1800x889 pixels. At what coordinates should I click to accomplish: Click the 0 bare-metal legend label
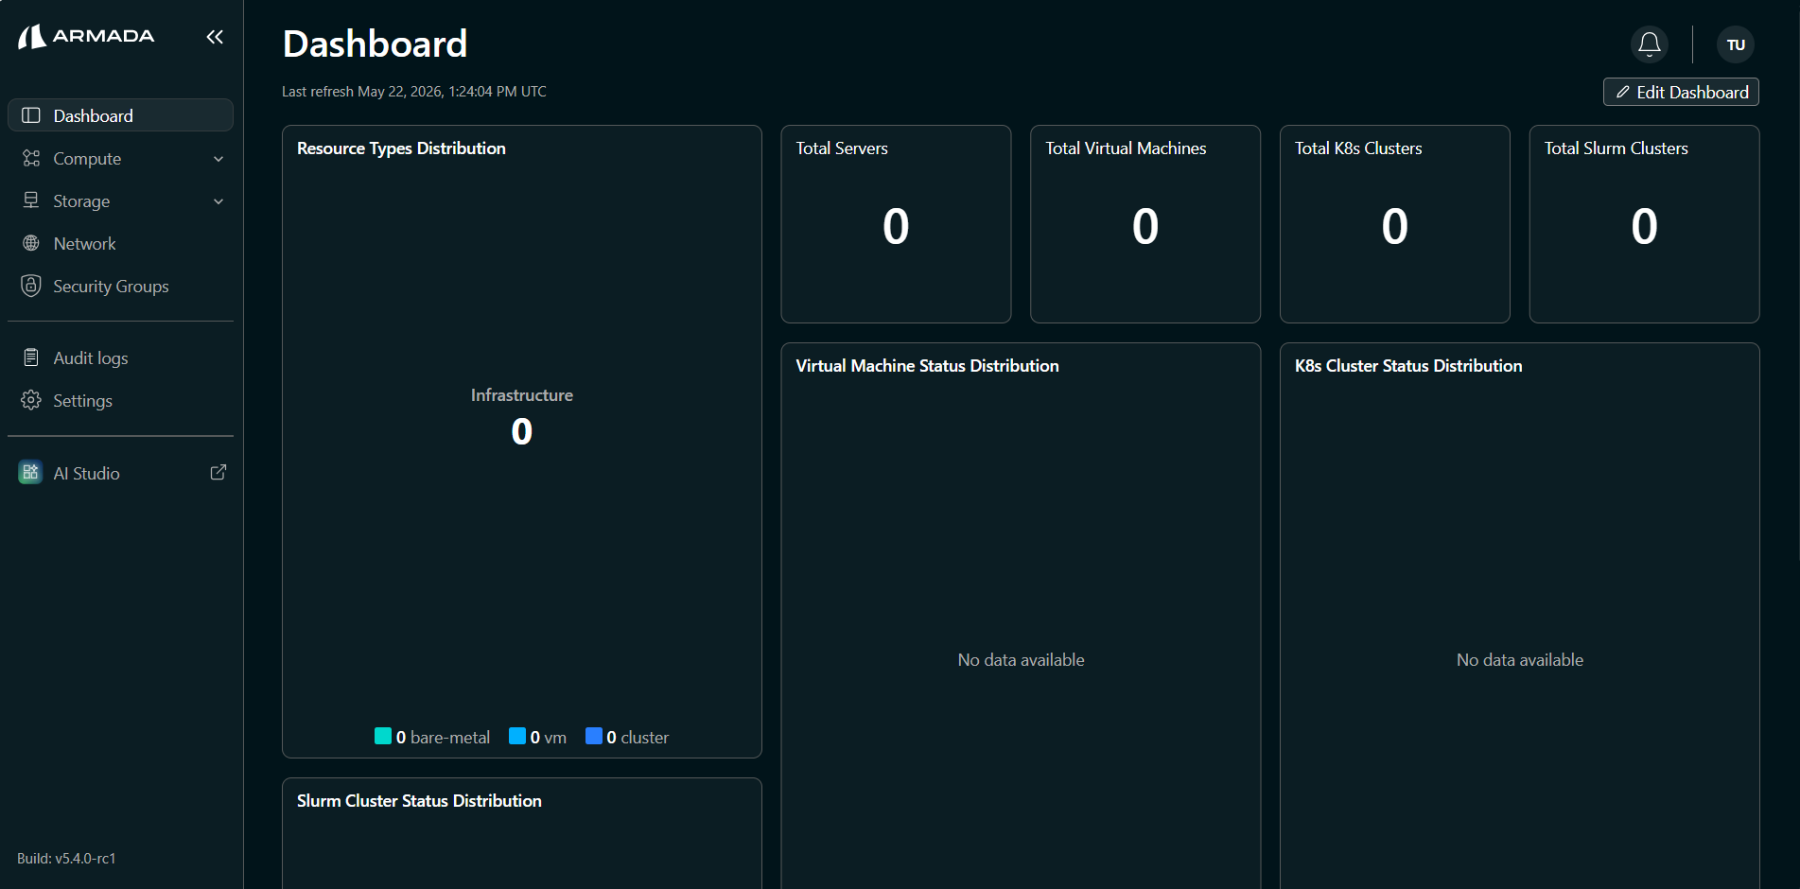pos(443,737)
